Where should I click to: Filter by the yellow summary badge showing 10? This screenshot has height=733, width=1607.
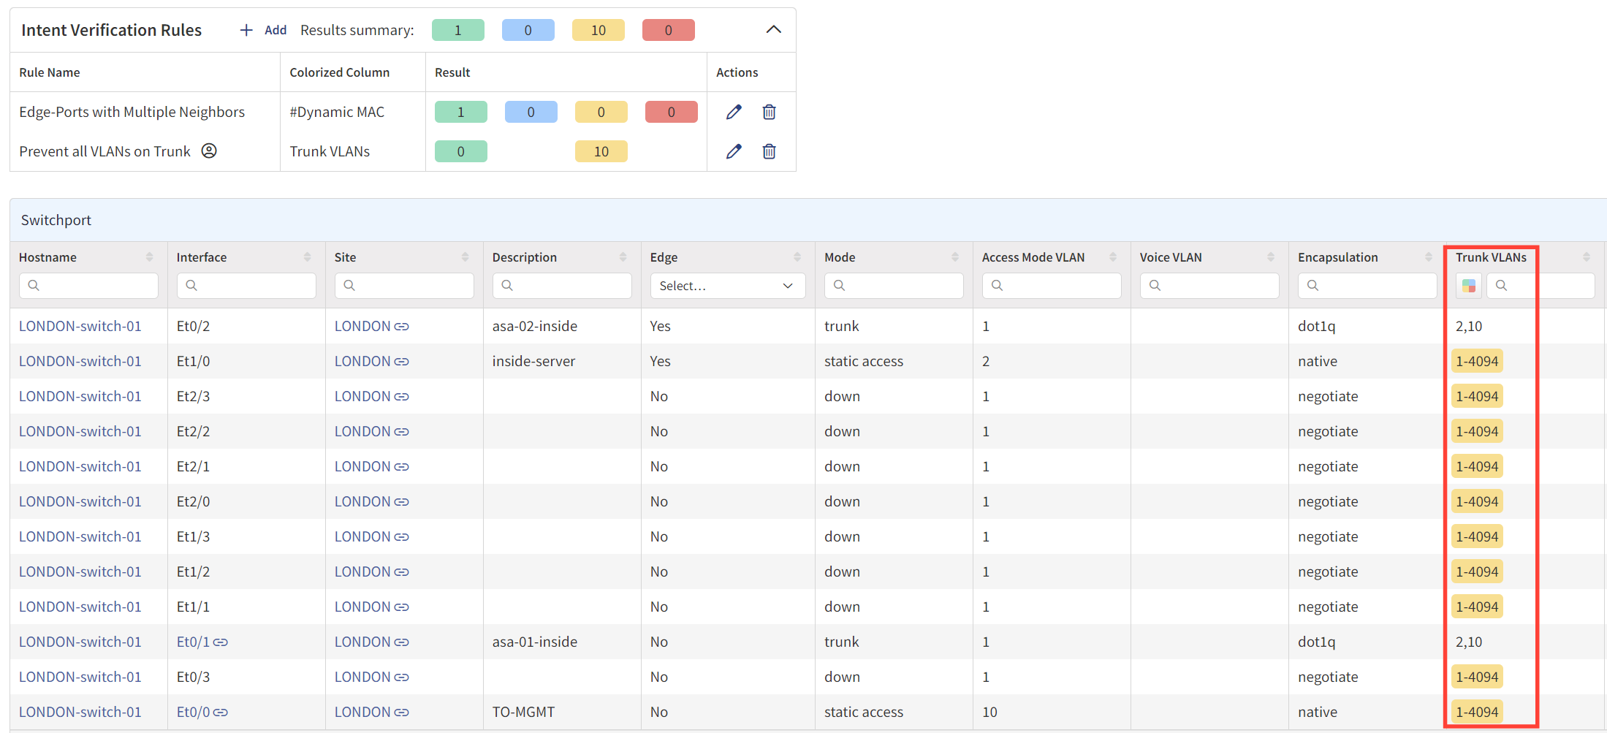[x=599, y=30]
